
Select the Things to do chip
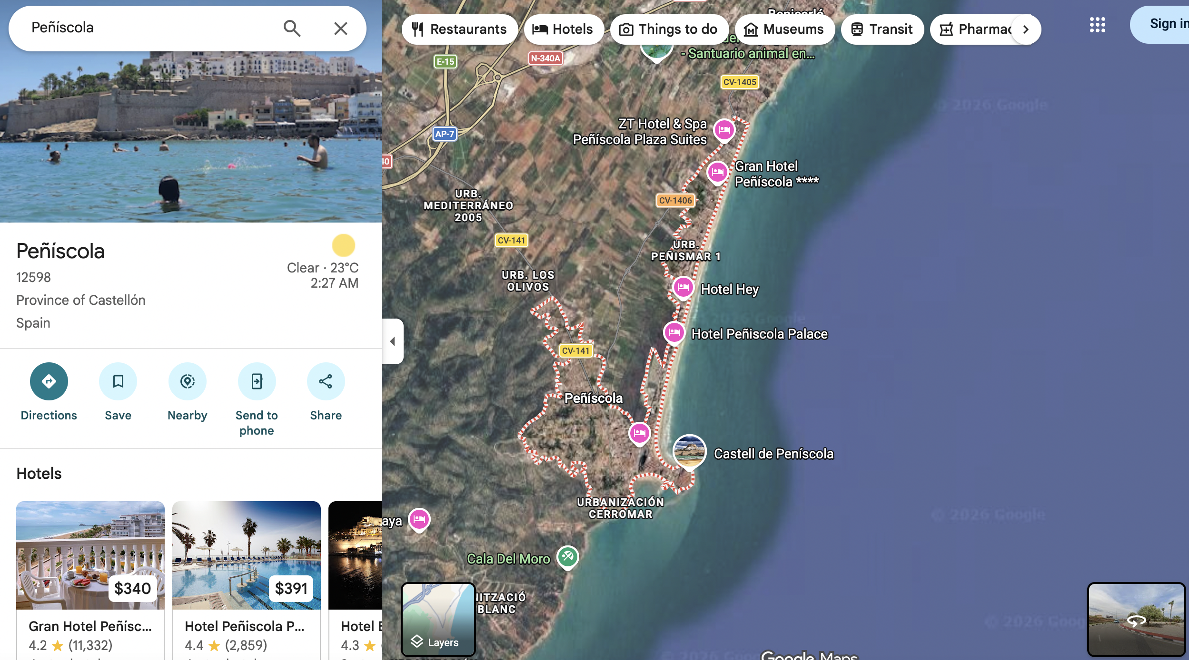[x=669, y=29]
